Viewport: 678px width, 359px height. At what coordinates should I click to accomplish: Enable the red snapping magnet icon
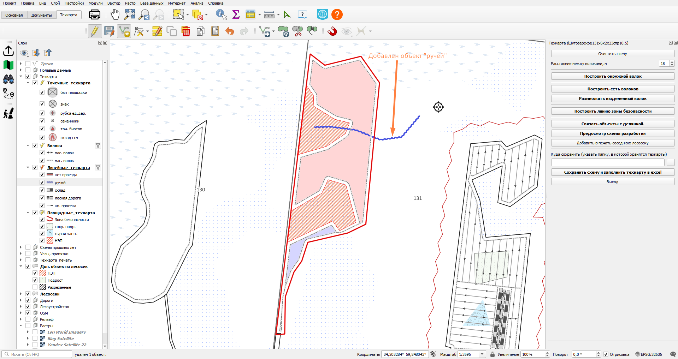tap(332, 31)
